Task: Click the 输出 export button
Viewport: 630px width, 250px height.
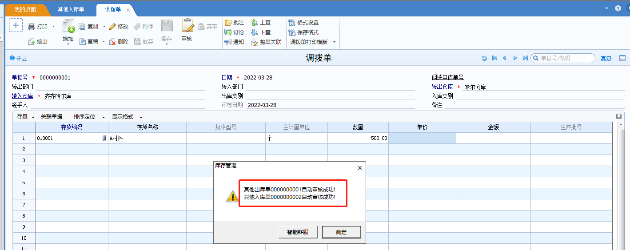Action: click(x=38, y=42)
